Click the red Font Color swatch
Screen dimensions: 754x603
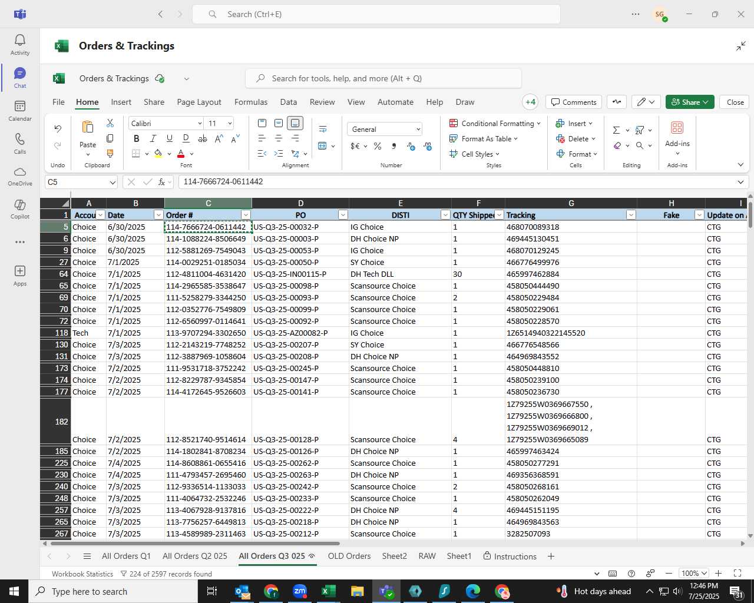coord(181,154)
